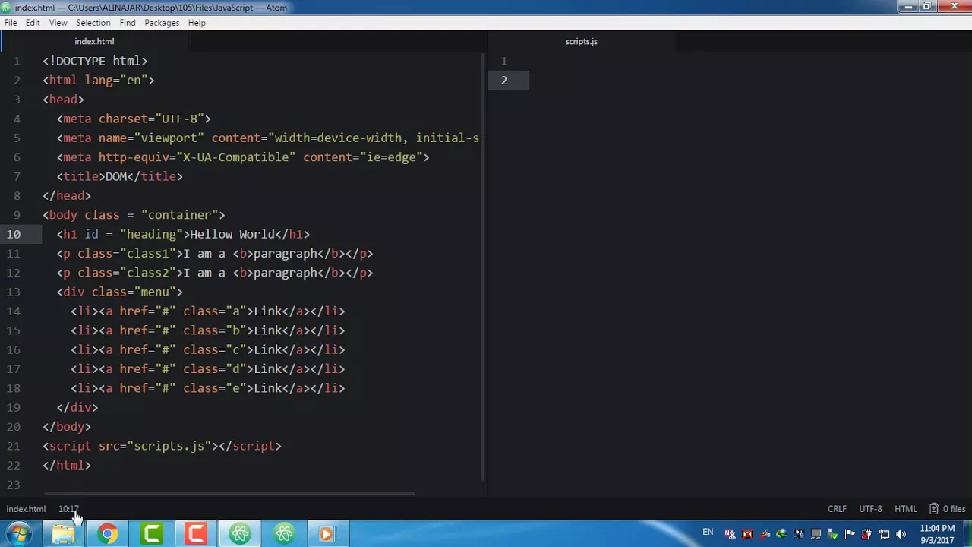Viewport: 972px width, 547px height.
Task: Open Windows Explorer from the taskbar
Action: [64, 533]
